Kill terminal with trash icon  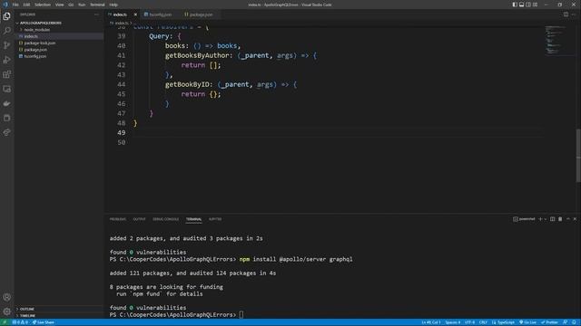[x=560, y=219]
